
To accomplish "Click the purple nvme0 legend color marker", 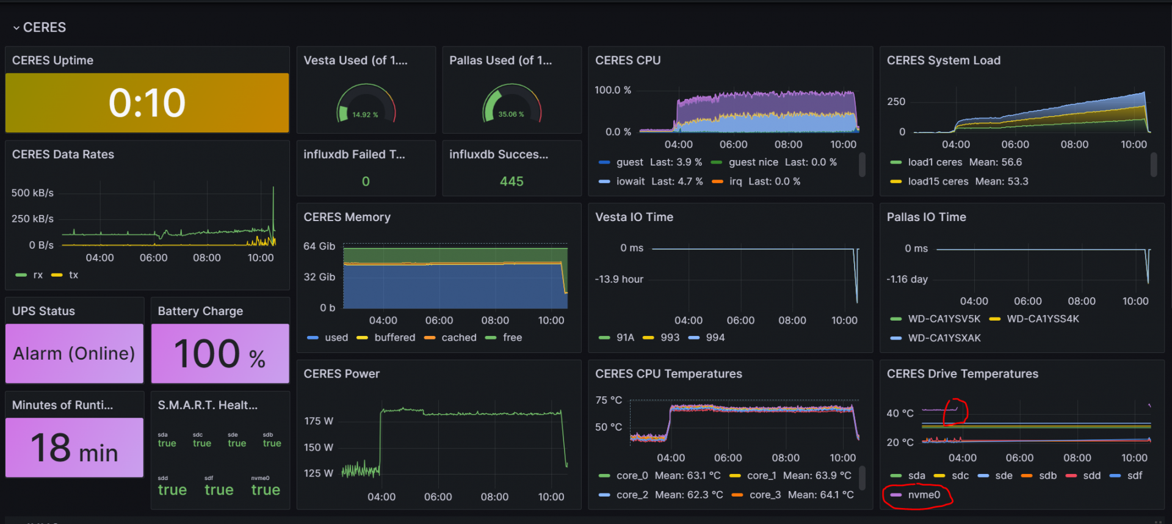I will click(x=895, y=495).
